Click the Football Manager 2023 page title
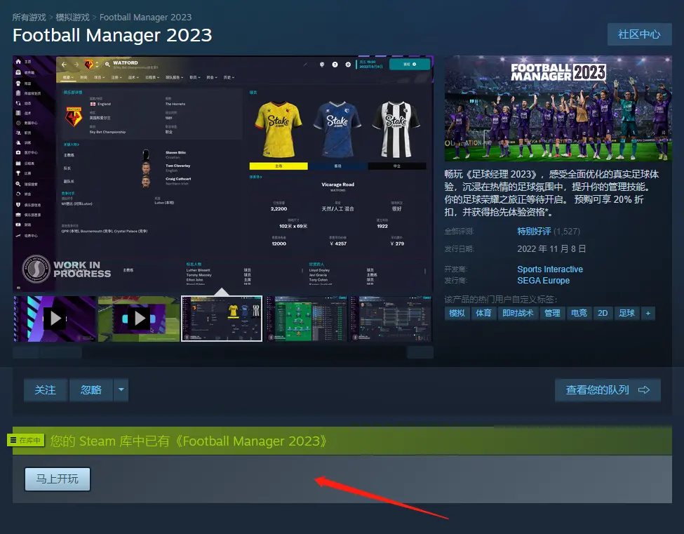The height and width of the screenshot is (534, 684). pos(112,35)
